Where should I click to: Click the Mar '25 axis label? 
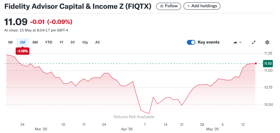click(x=41, y=129)
